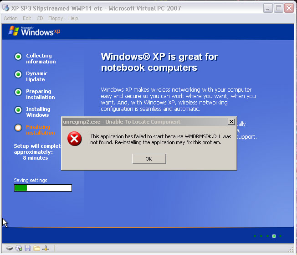Screen dimensions: 297x255
Task: Click the floppy disk status icon
Action: [28, 248]
